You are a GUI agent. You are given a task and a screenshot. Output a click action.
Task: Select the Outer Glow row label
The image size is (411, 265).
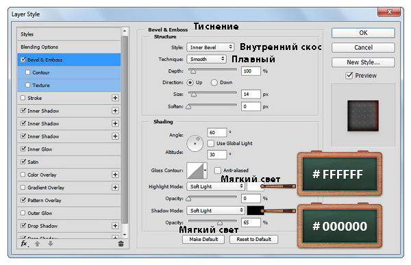tap(40, 213)
